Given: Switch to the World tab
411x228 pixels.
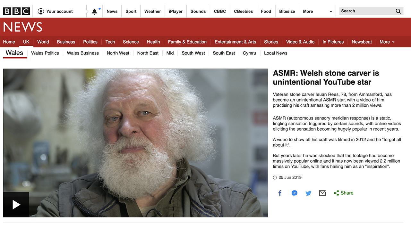Looking at the screenshot, I should click(x=43, y=42).
